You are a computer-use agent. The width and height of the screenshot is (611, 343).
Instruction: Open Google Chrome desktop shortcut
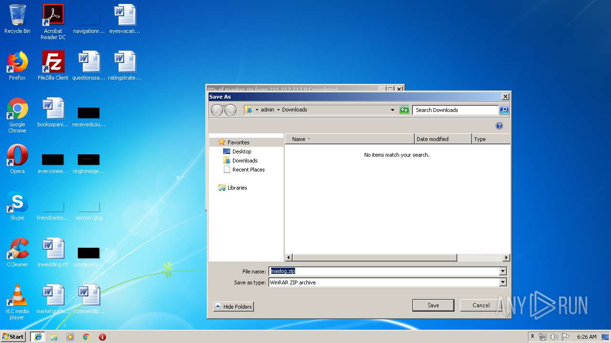click(17, 115)
